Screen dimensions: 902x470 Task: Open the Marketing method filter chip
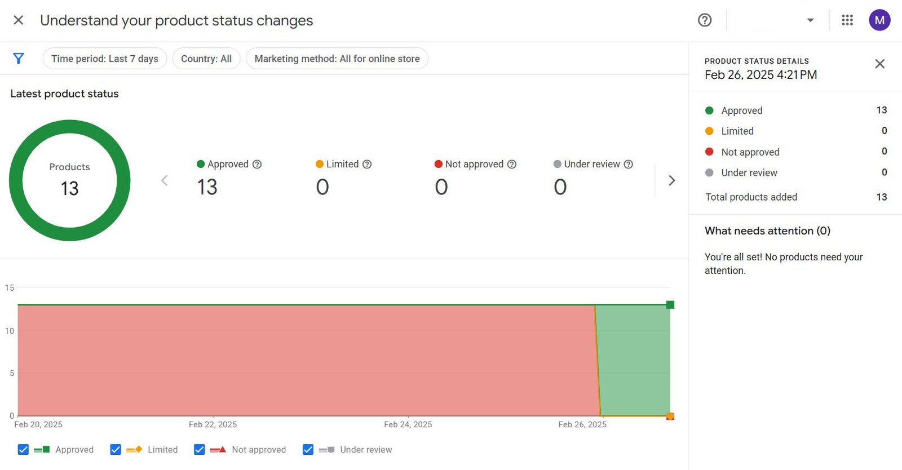(337, 59)
